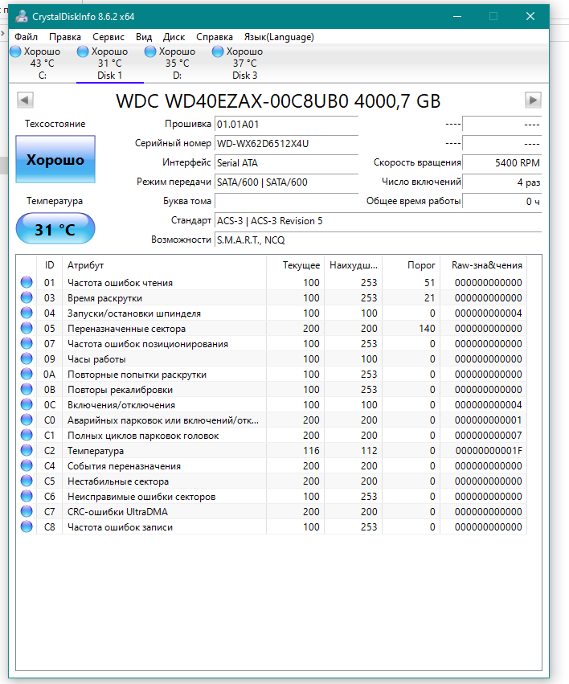Click the serial number field WD-WX62D6512X4U
The height and width of the screenshot is (684, 569).
[286, 144]
